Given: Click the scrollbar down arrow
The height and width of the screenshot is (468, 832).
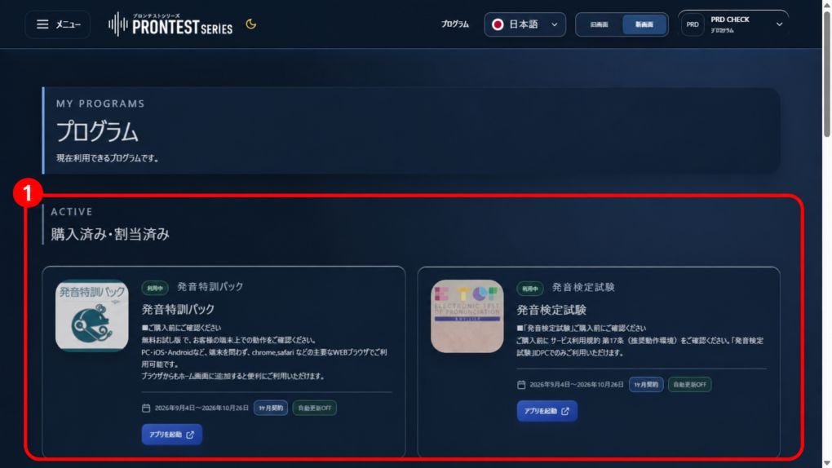Looking at the screenshot, I should pos(826,463).
